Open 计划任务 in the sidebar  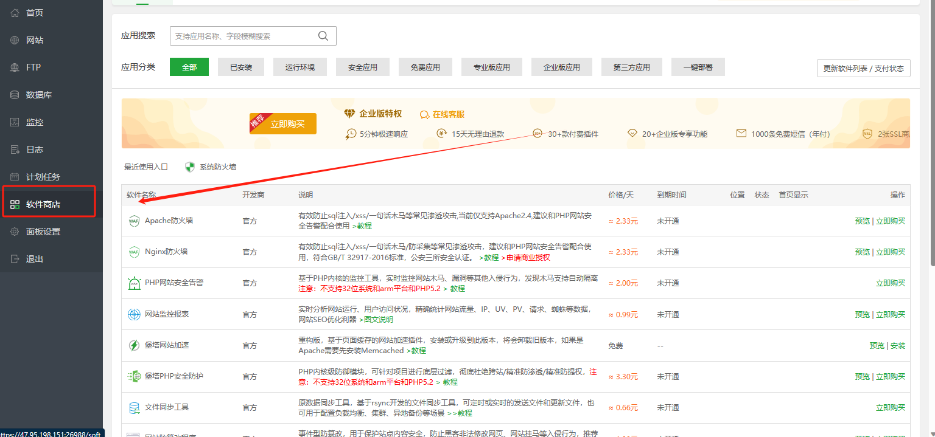point(51,177)
